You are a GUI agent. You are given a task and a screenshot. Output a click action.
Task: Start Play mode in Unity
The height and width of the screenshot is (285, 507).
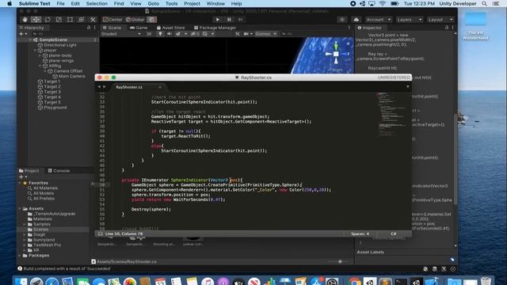click(x=218, y=19)
